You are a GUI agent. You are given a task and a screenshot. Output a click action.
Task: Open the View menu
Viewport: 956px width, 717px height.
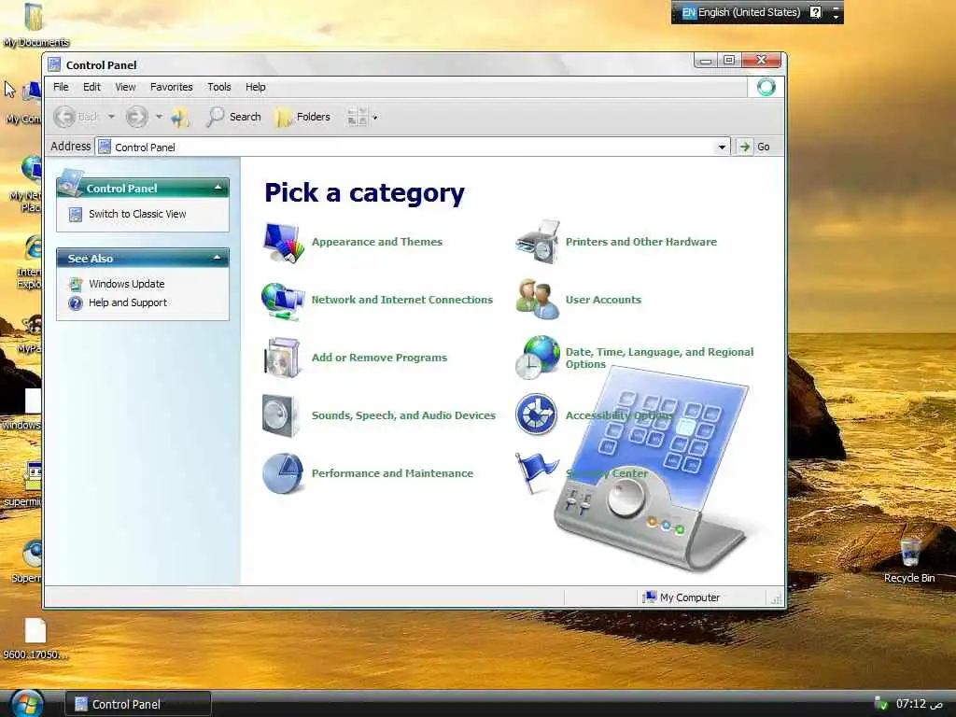click(x=126, y=87)
